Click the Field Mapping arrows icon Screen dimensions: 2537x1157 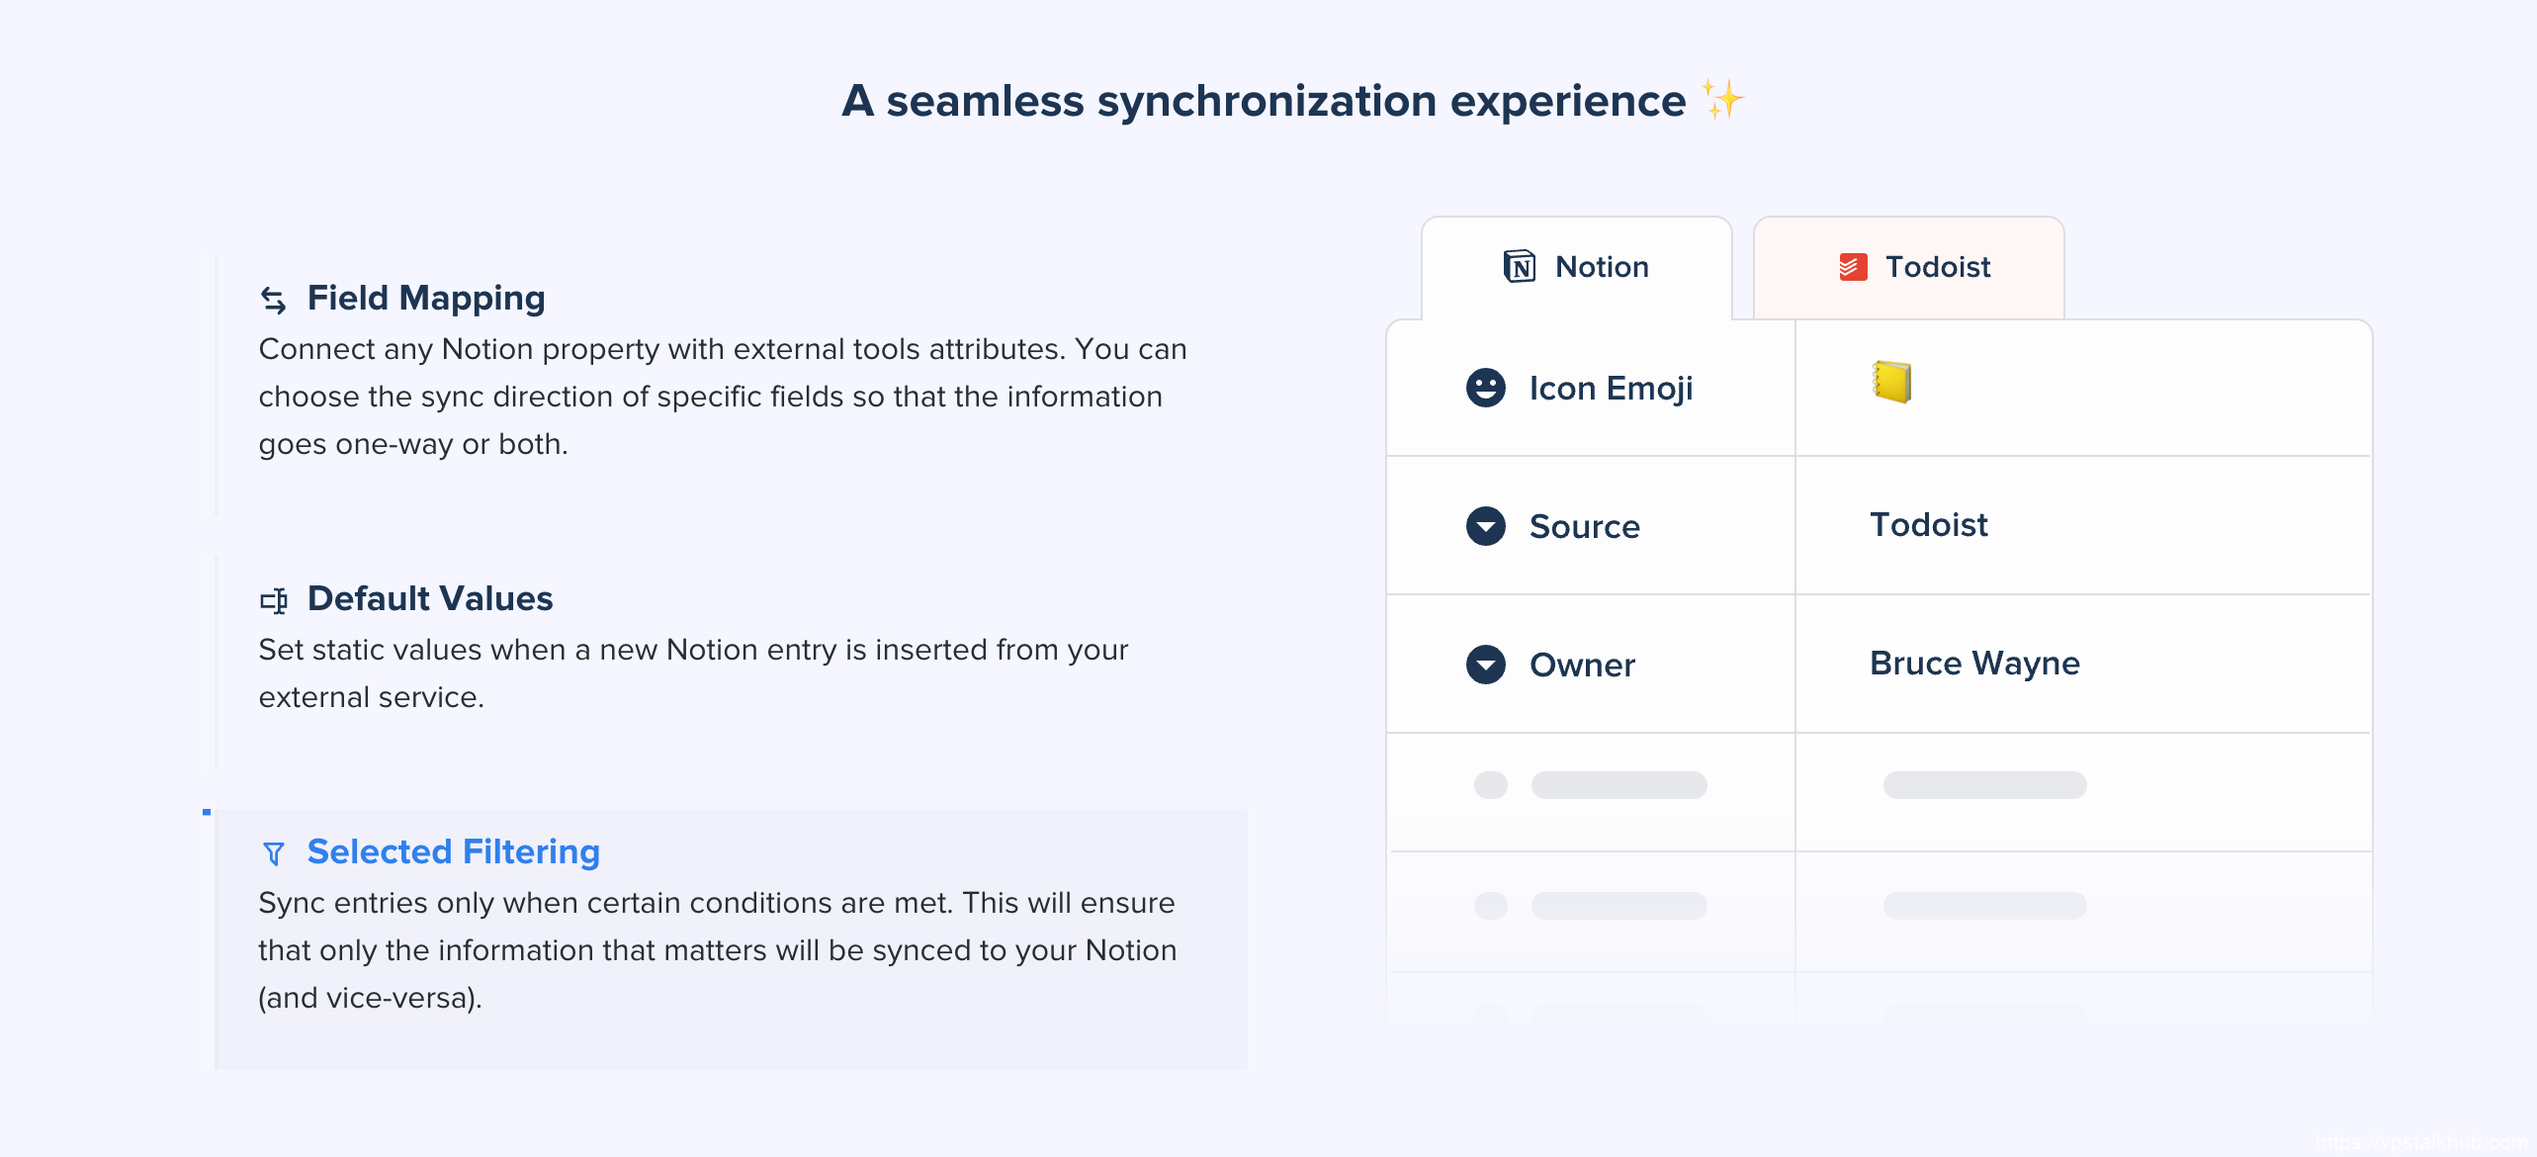[274, 300]
